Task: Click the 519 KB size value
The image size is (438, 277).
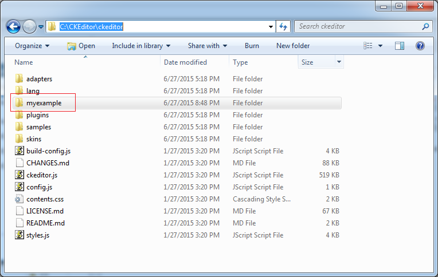Action: 329,175
